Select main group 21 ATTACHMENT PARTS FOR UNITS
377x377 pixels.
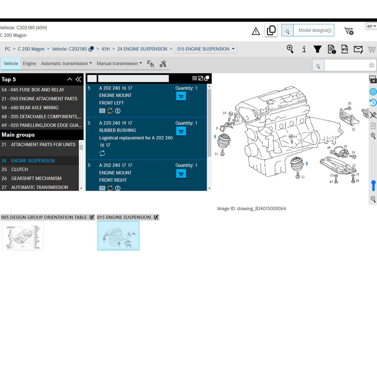39,148
